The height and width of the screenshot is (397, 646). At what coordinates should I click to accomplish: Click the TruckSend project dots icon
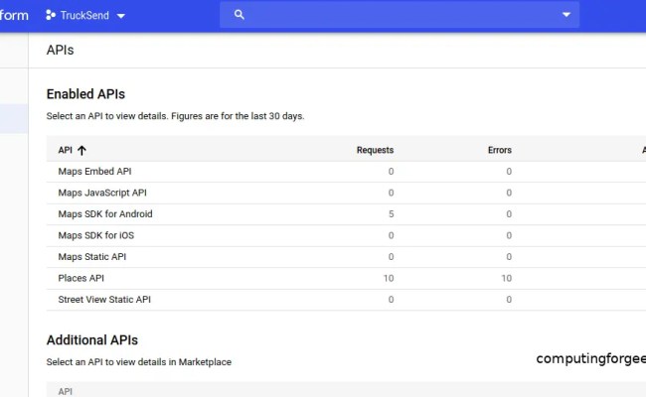click(x=51, y=15)
